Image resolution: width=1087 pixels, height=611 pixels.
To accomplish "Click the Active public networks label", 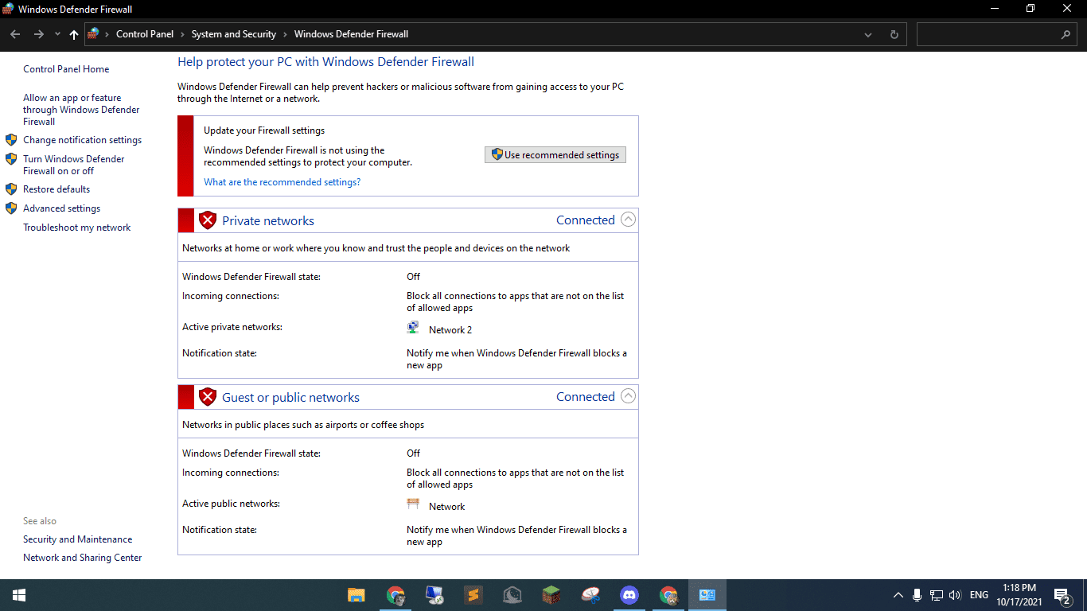I will pos(231,504).
